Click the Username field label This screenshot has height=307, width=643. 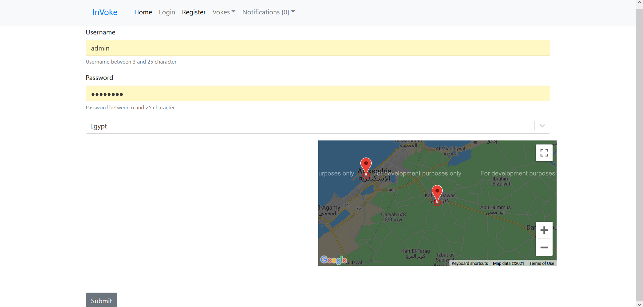pos(100,32)
